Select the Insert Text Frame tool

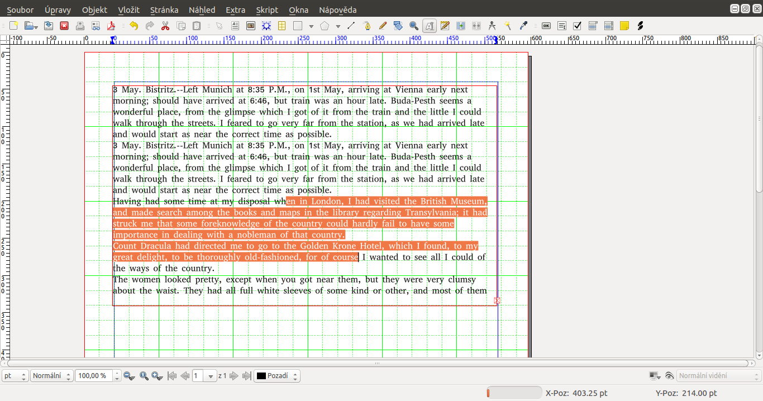[236, 26]
